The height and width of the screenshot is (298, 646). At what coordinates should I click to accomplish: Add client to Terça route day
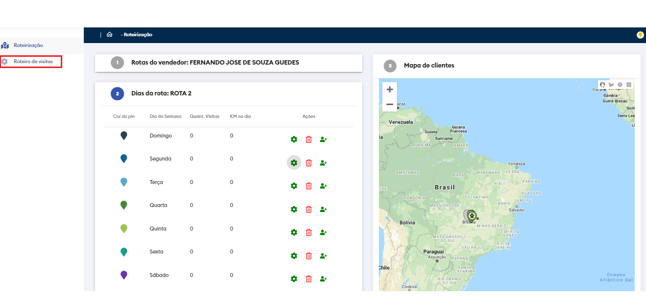click(323, 186)
